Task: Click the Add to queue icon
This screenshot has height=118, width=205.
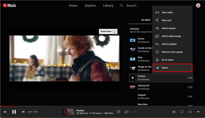Action: (157, 28)
